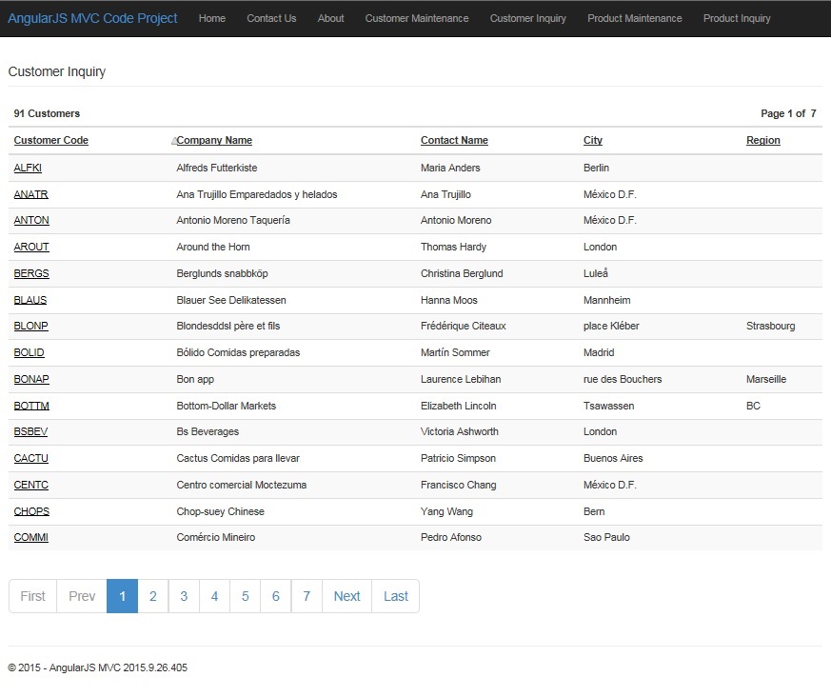Sort the list by City header
Screen dimensions: 831x697
tap(593, 140)
